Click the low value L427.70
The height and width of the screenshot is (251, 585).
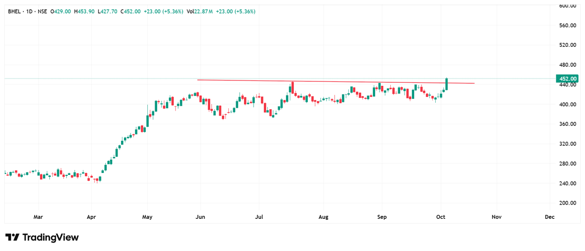(x=108, y=12)
